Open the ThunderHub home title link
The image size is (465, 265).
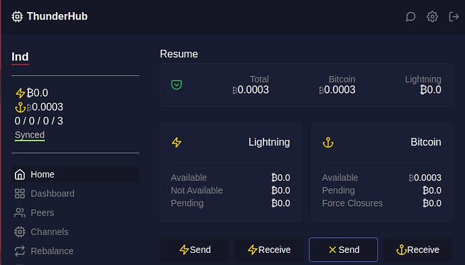coord(57,16)
